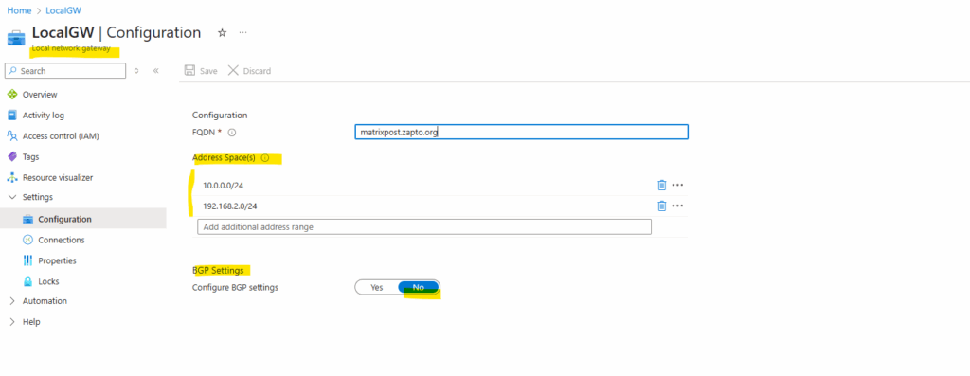Open more options for 192.168.2.0/24

[x=678, y=206]
